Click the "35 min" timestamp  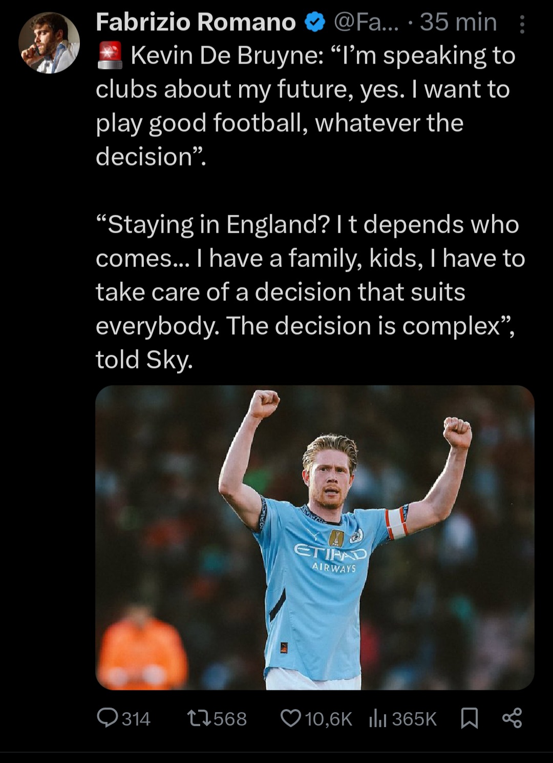(458, 23)
